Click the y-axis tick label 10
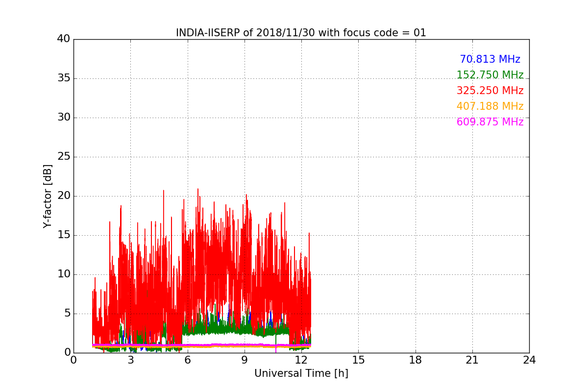 click(x=63, y=274)
